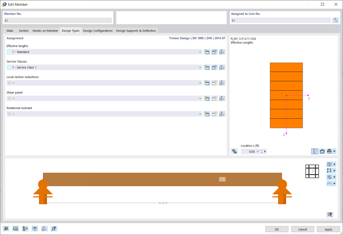This screenshot has width=343, height=235.
Task: Open Design Supports & Deflection tab
Action: (x=136, y=31)
